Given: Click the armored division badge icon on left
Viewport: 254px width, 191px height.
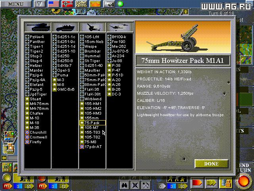Looking at the screenshot, I should pyautogui.click(x=9, y=136).
